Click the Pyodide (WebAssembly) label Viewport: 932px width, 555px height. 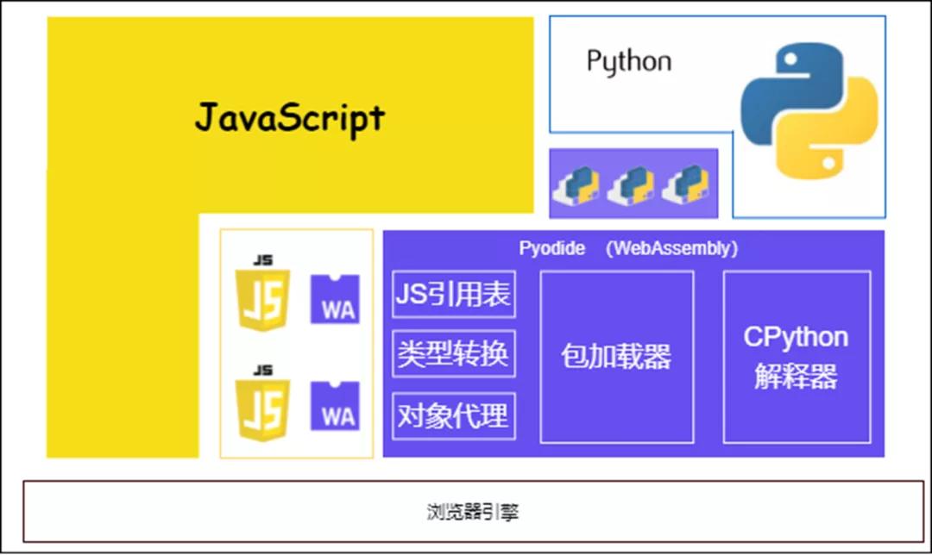[x=627, y=248]
